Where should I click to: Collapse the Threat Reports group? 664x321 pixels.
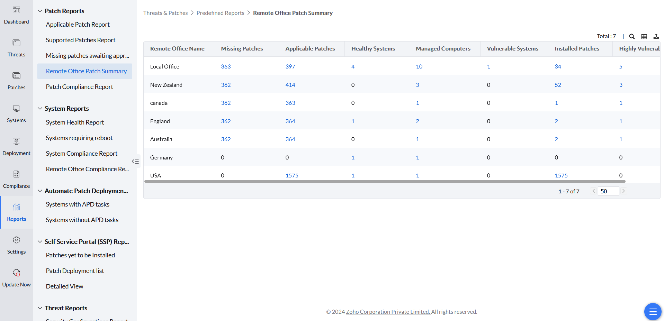(40, 308)
